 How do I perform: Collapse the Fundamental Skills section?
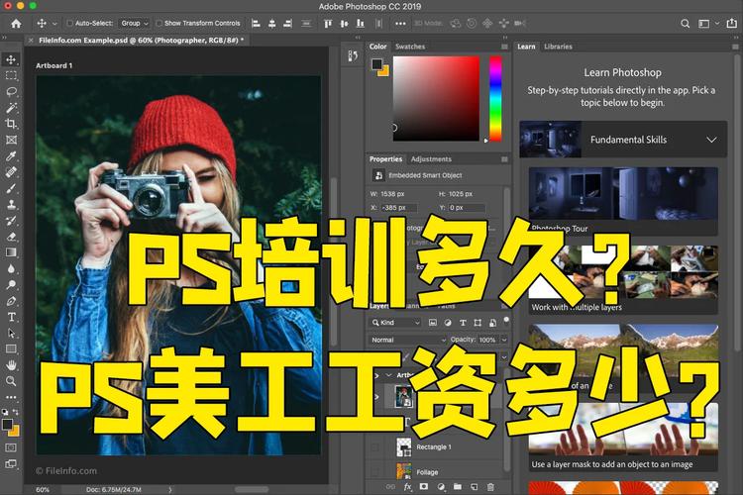pyautogui.click(x=711, y=140)
